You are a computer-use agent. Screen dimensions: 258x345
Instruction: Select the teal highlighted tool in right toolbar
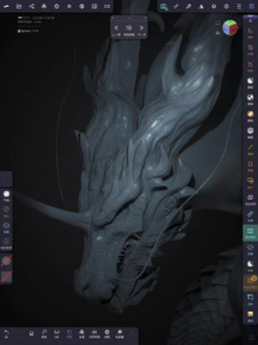[250, 233]
